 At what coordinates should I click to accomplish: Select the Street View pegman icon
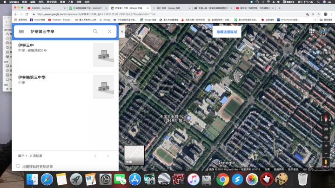(x=326, y=162)
